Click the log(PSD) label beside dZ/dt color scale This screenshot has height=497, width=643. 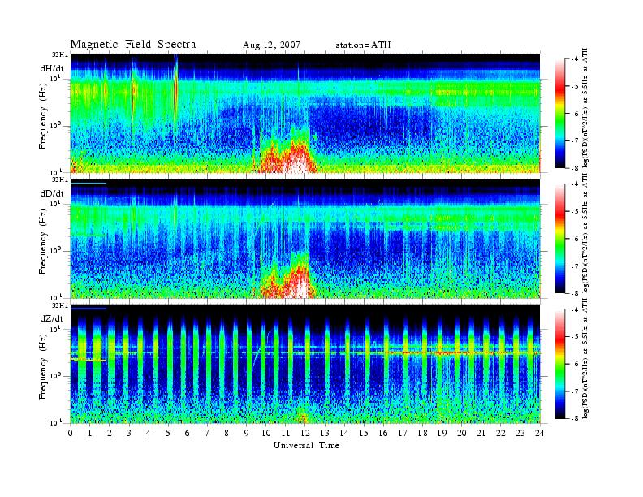click(585, 359)
